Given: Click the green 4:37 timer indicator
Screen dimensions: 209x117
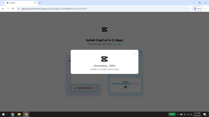Looking at the screenshot, I should tap(172, 114).
